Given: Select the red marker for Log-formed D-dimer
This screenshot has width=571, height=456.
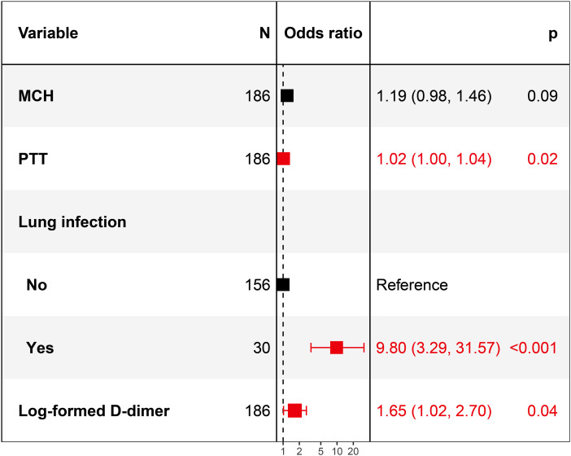Looking at the screenshot, I should [294, 410].
